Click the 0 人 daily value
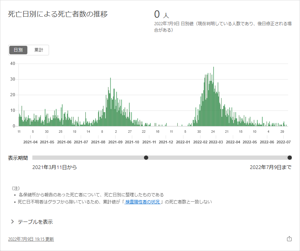The width and height of the screenshot is (300, 251). 161,14
